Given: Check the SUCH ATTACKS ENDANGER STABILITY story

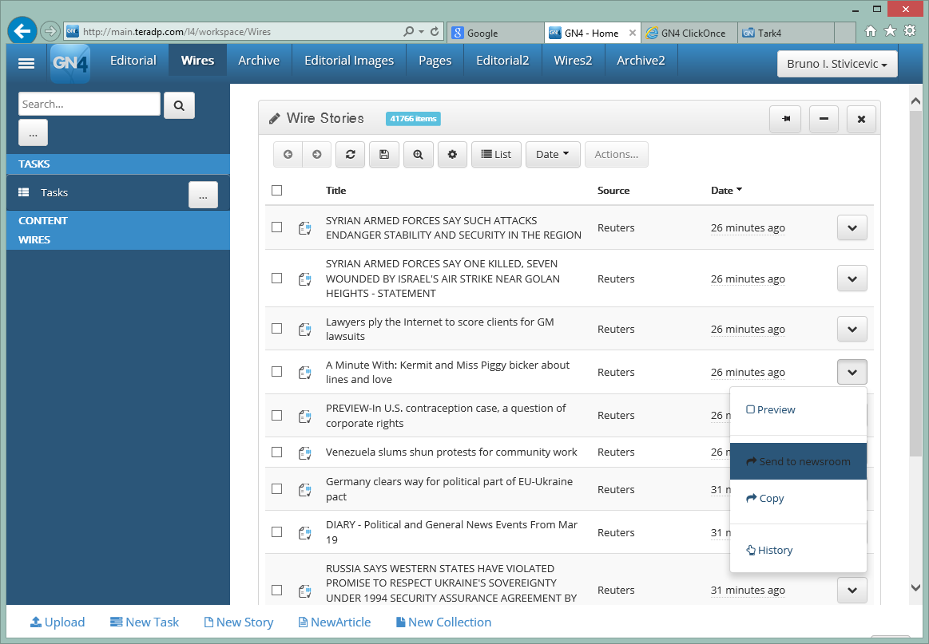Looking at the screenshot, I should coord(276,227).
